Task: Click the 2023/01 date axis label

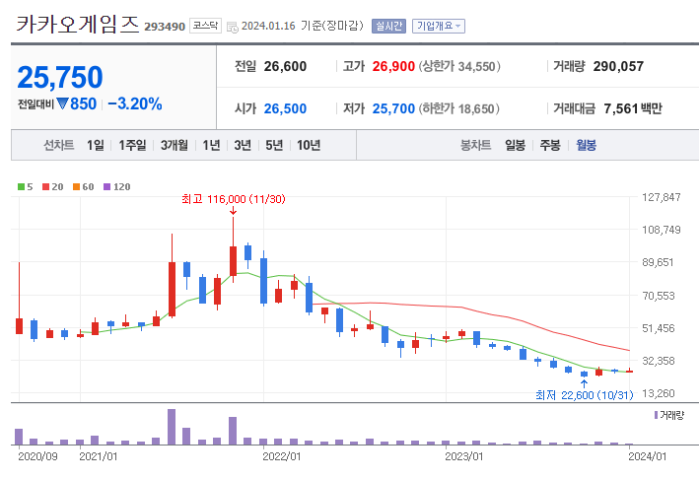Action: (x=464, y=456)
